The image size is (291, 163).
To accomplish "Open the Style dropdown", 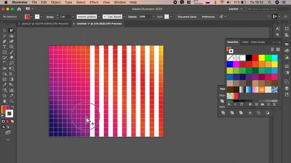I will click(x=171, y=17).
